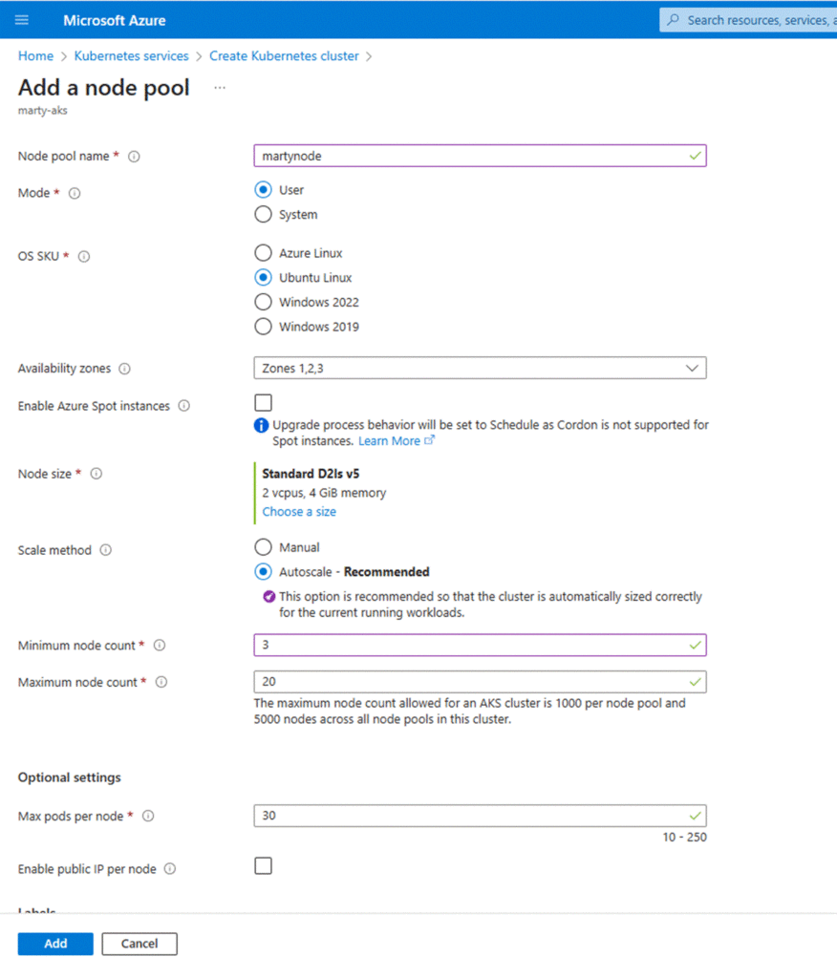Viewport: 837px width, 978px height.
Task: Select the System mode radio button
Action: 264,215
